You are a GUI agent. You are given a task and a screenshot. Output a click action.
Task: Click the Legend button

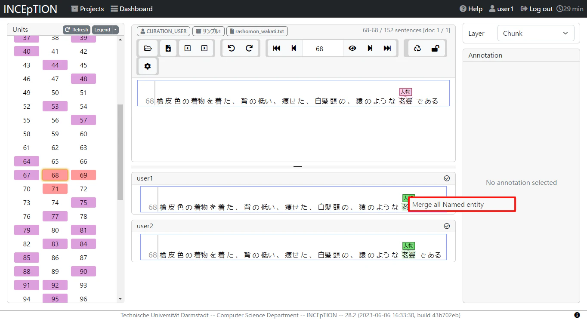[102, 30]
